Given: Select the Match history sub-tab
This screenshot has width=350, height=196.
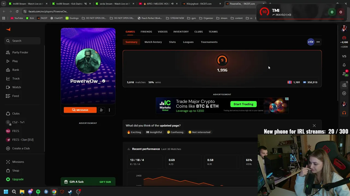Looking at the screenshot, I should (153, 42).
